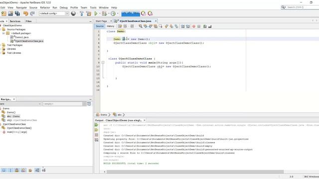The image size is (319, 179).
Task: Open Navigator members view dropdown
Action: (x=40, y=104)
